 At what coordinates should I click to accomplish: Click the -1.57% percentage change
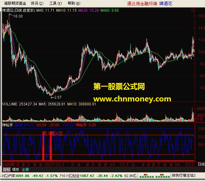click(x=51, y=176)
